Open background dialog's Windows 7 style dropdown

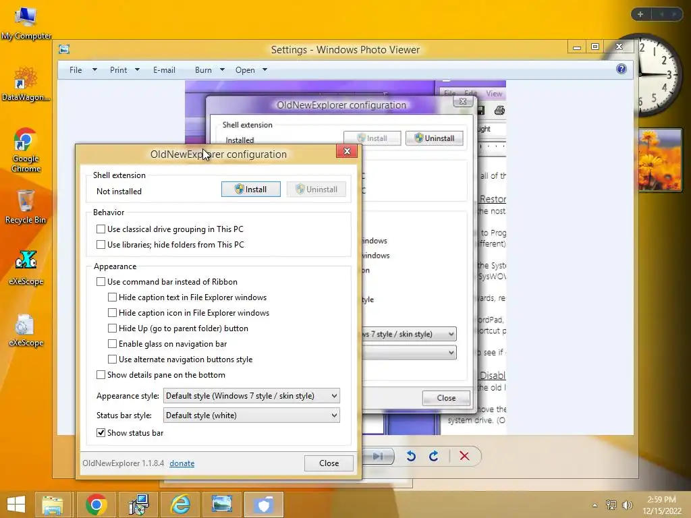tap(409, 334)
